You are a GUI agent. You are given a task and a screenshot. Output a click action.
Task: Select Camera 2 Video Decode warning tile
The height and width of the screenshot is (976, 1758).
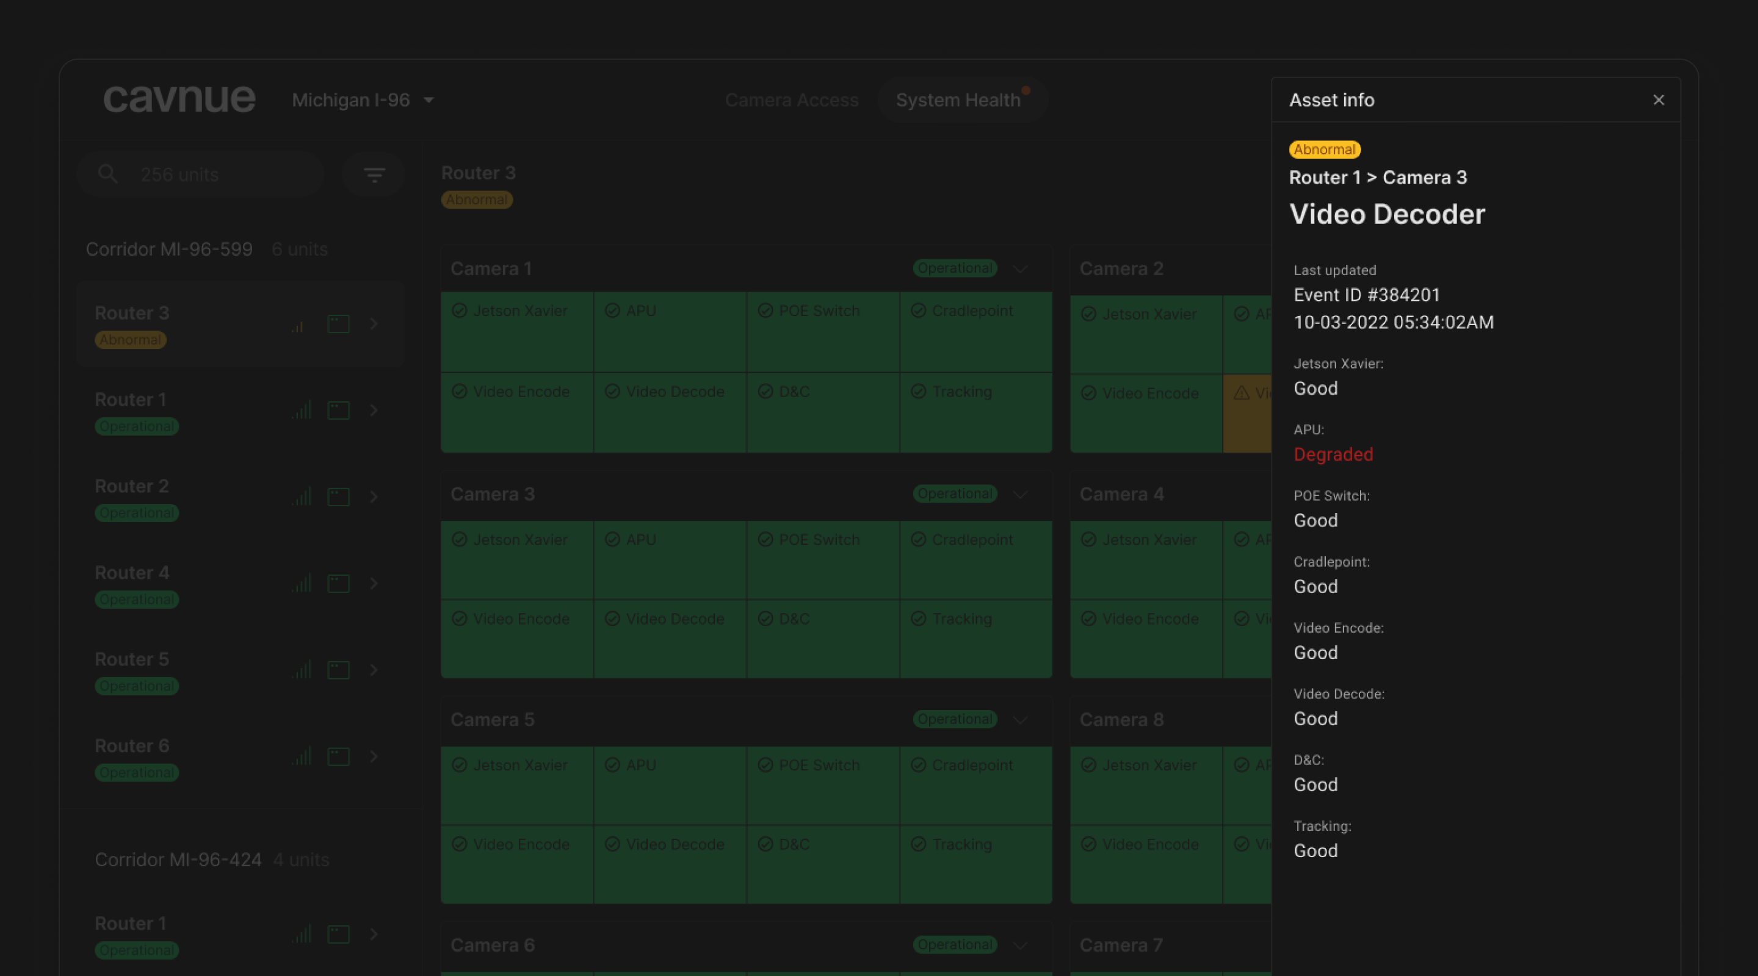[x=1248, y=412]
